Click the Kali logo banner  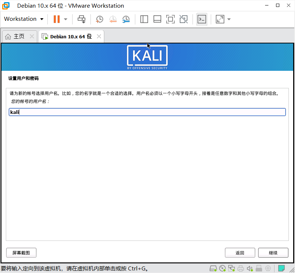pos(147,57)
